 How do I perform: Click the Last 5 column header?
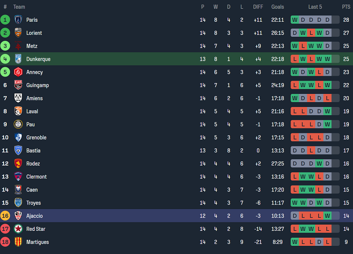click(x=315, y=7)
